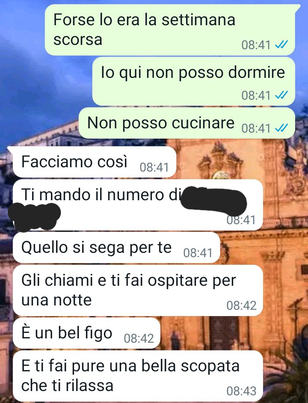Tap the 'Non posso cucinare' message bubble
The image size is (308, 403).
(187, 123)
